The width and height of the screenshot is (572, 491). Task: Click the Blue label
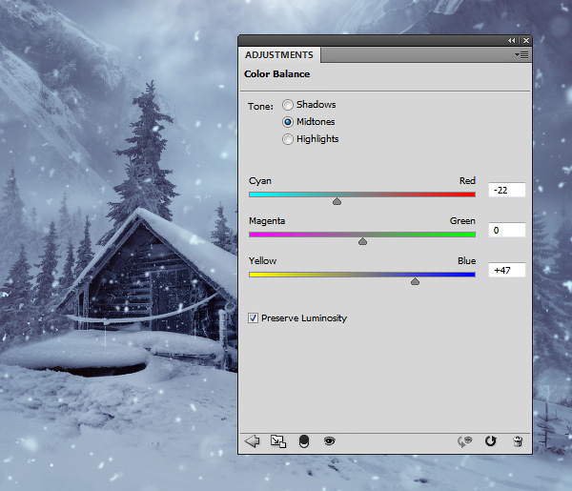coord(466,261)
